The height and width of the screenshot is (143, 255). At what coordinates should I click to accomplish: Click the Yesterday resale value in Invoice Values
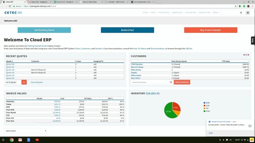click(57, 102)
